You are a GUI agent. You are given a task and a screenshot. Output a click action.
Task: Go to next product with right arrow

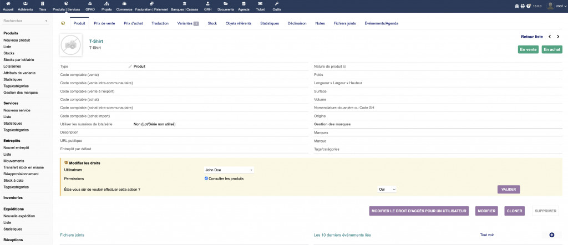pyautogui.click(x=558, y=36)
